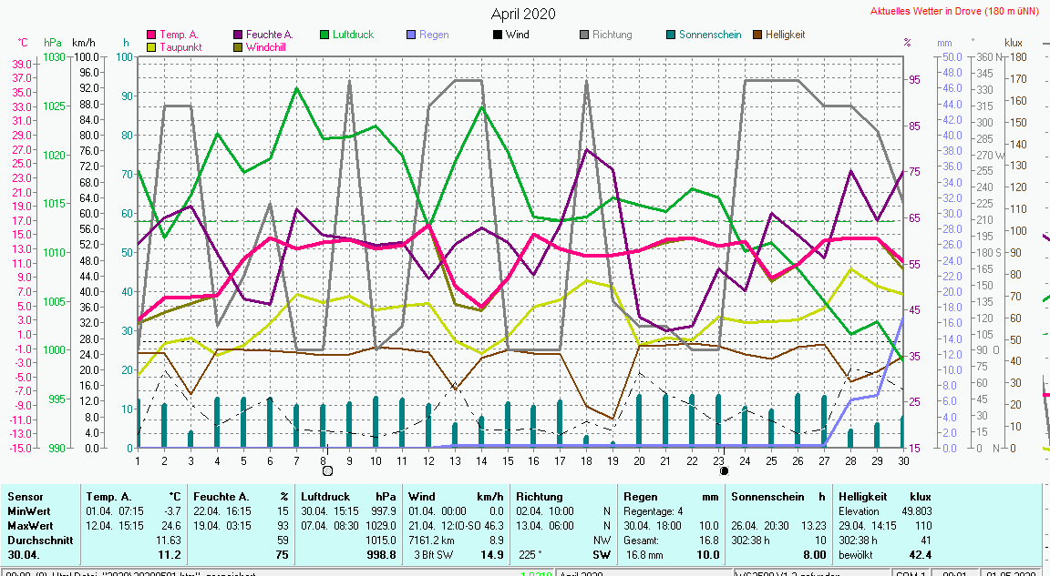Click the black Wind legend square
1050x576 pixels.
click(x=498, y=35)
